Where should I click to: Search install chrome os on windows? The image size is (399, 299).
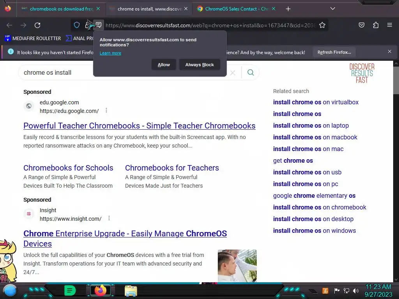pyautogui.click(x=314, y=231)
